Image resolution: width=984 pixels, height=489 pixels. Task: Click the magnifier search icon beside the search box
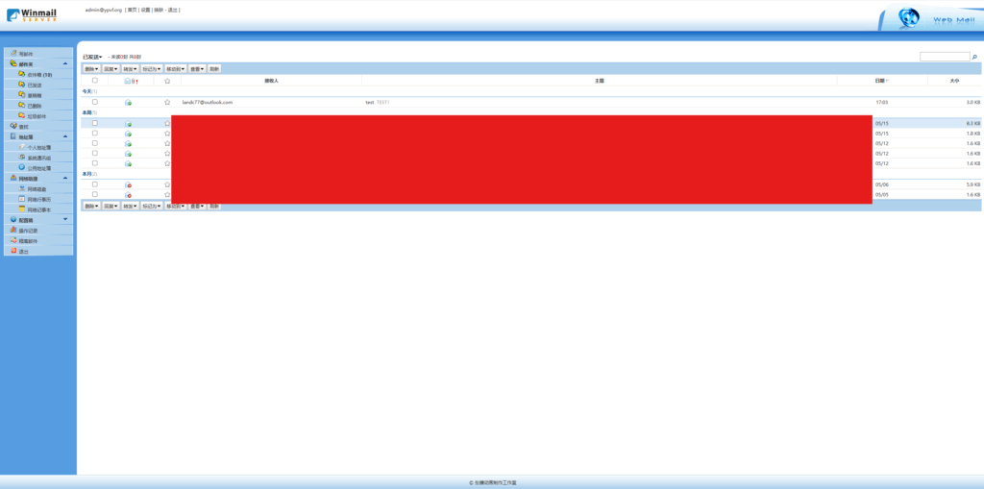point(974,57)
